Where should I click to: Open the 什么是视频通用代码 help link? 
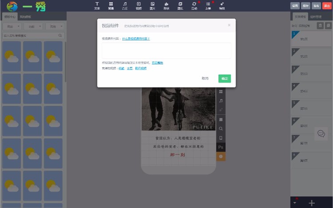136,39
